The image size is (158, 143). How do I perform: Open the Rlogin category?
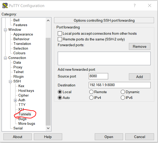18,77
